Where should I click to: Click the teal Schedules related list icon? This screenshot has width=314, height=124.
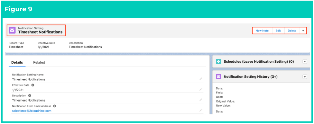point(218,61)
